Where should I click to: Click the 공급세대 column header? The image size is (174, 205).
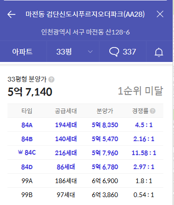point(66,111)
